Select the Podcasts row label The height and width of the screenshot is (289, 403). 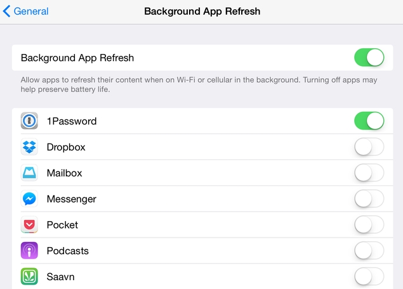click(68, 251)
